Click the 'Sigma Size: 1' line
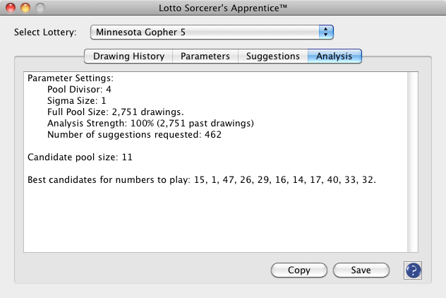The image size is (446, 298). coord(76,101)
